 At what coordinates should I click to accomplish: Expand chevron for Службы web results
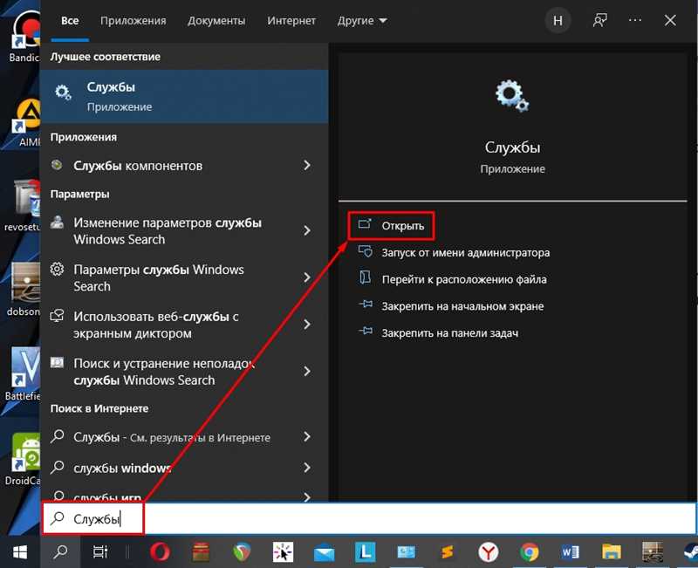click(307, 437)
